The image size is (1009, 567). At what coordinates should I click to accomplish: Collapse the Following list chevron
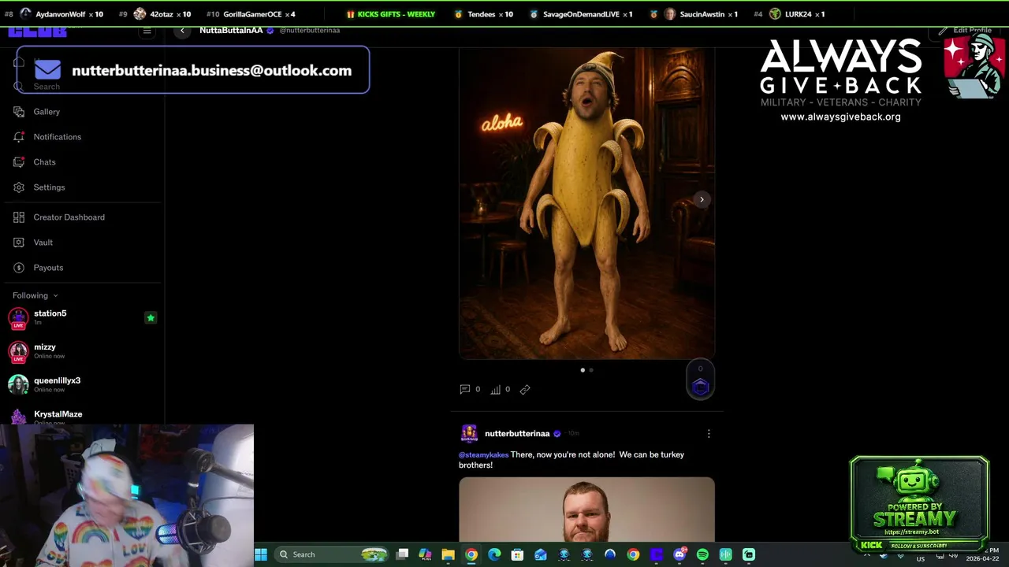55,296
